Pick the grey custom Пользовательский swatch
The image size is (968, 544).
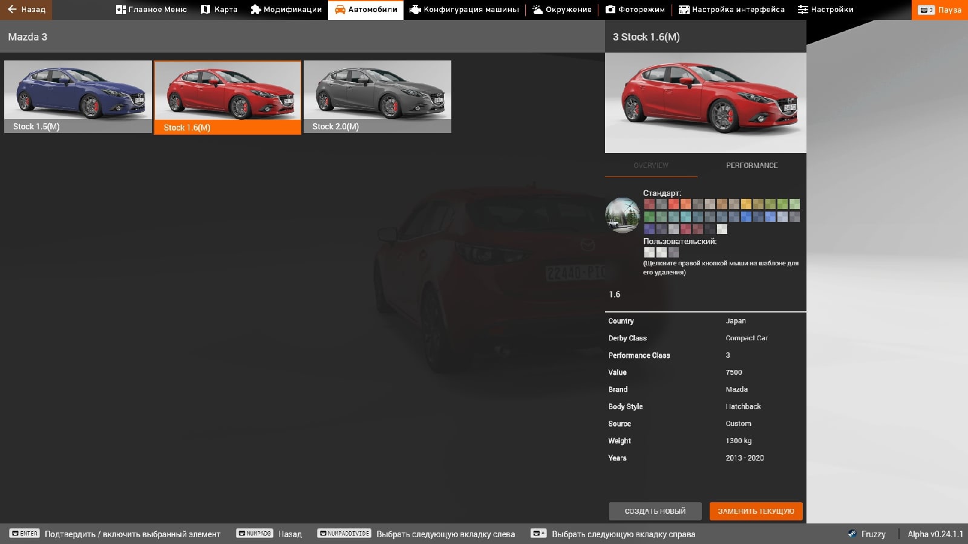(673, 252)
